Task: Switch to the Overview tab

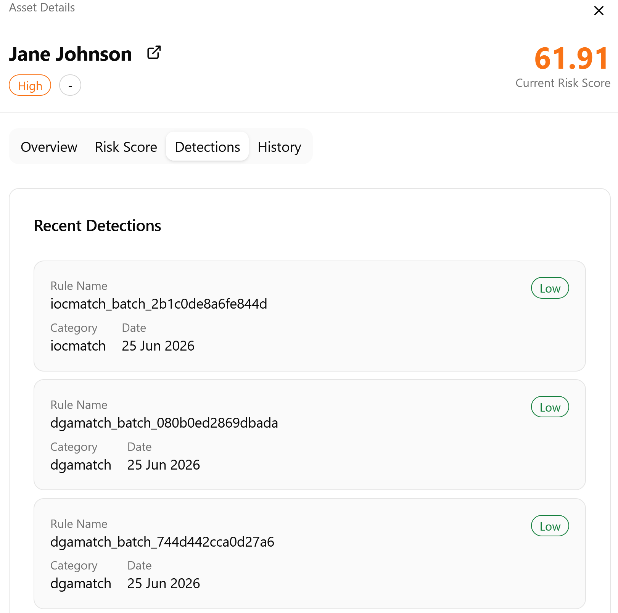Action: 49,147
